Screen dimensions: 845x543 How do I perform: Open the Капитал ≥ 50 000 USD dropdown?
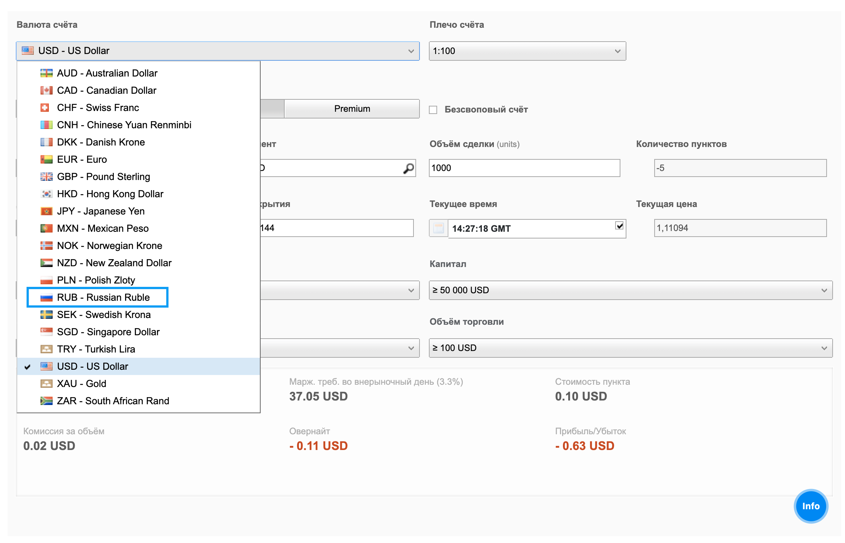[x=630, y=290]
